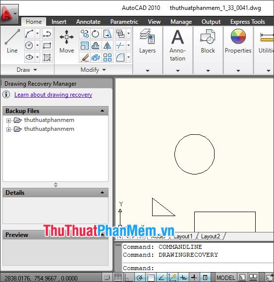Click the Array tool icon
The width and height of the screenshot is (274, 282).
(108, 57)
